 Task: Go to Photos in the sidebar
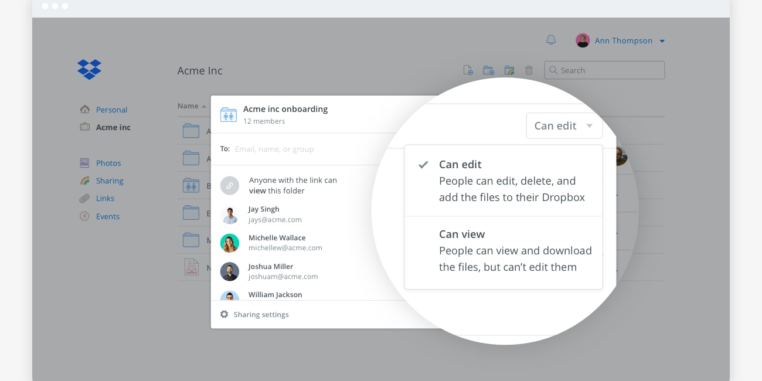[x=108, y=163]
